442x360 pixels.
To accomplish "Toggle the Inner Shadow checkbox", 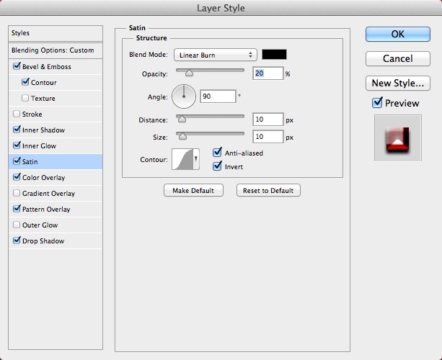I will pyautogui.click(x=17, y=130).
